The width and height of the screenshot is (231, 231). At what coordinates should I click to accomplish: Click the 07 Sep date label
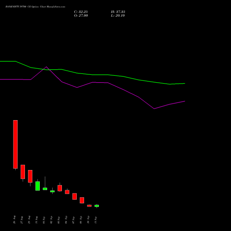click(x=74, y=220)
